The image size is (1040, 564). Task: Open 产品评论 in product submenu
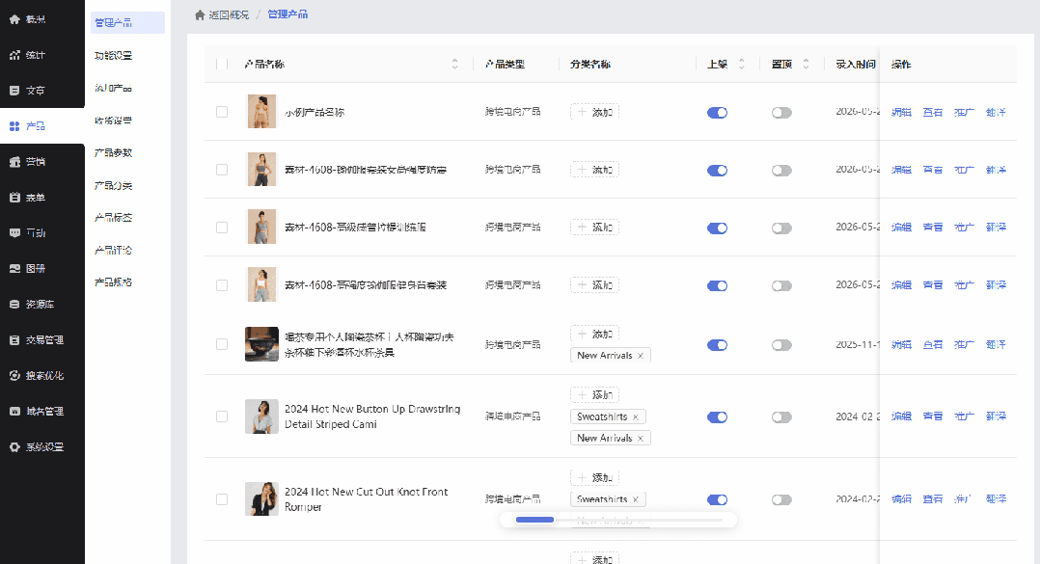coord(114,250)
